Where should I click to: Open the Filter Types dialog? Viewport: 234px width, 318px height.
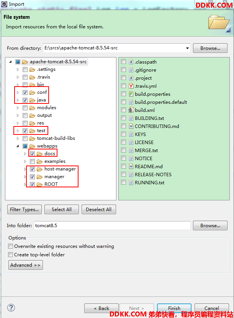click(25, 209)
